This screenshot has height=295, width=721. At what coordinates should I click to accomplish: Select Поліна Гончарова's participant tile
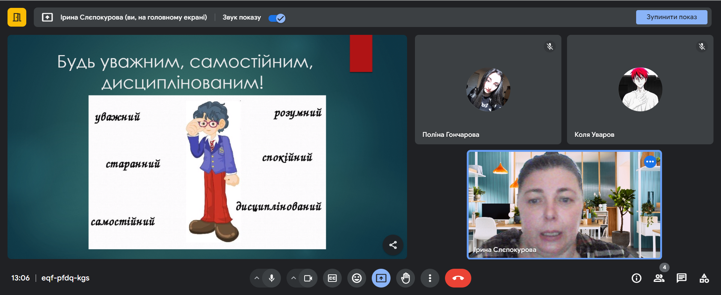pos(488,90)
